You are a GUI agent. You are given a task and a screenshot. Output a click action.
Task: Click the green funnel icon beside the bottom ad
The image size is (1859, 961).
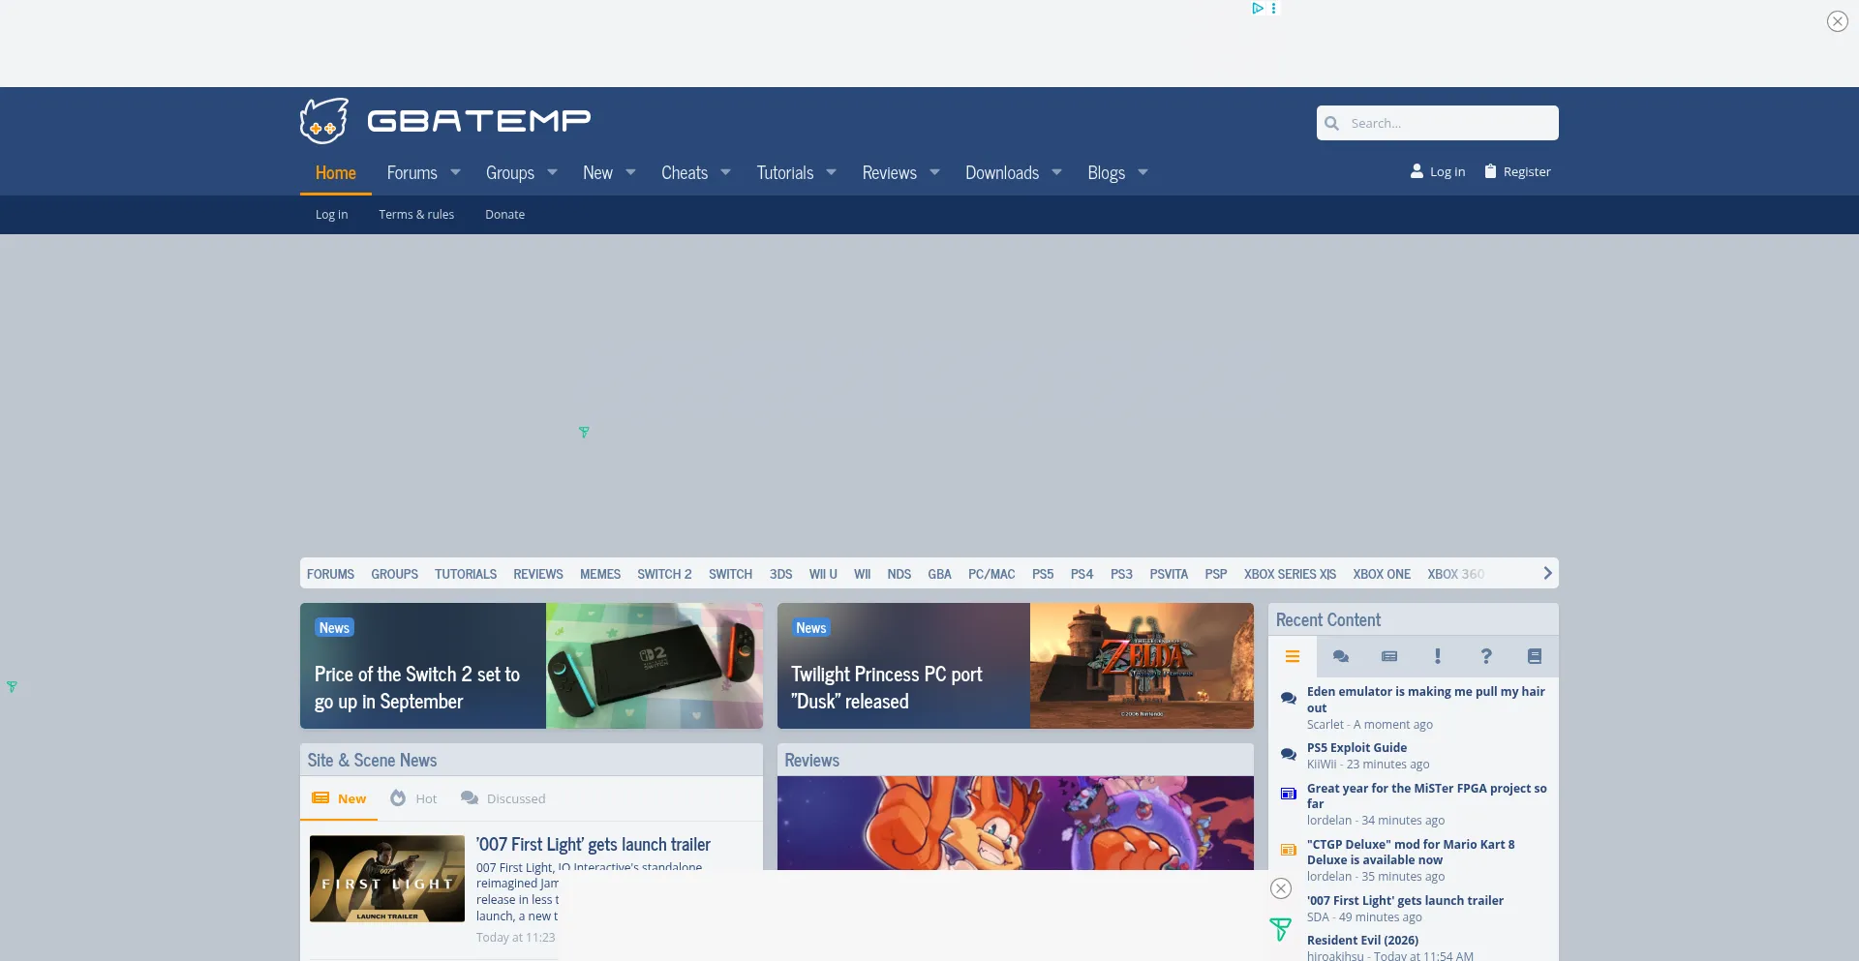click(1280, 930)
